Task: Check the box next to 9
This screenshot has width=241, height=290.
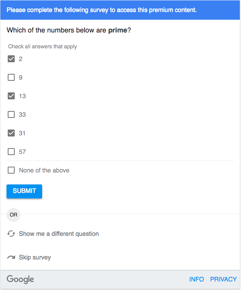Action: point(11,77)
